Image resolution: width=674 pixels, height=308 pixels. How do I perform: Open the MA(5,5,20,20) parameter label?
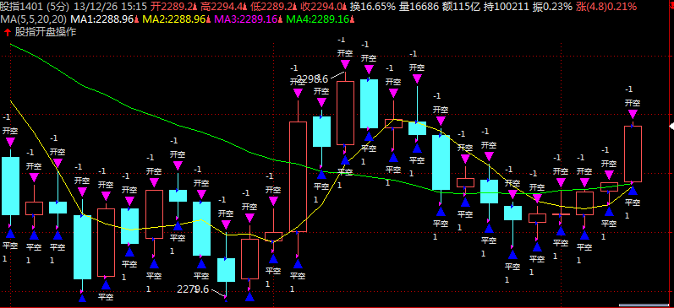[x=34, y=19]
